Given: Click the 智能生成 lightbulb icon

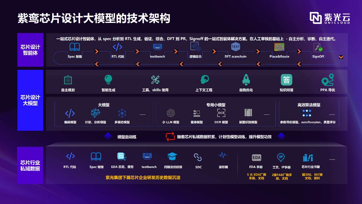Looking at the screenshot, I should 108,80.
